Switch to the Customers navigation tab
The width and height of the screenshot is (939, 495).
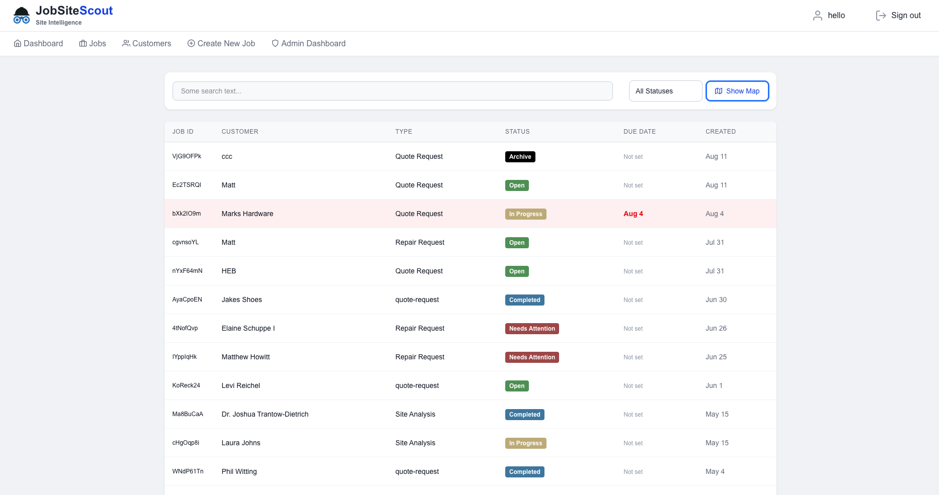tap(151, 43)
